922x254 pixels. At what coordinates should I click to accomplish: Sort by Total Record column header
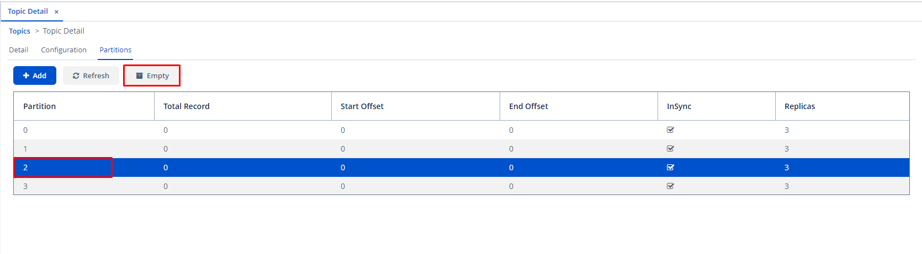tap(187, 106)
